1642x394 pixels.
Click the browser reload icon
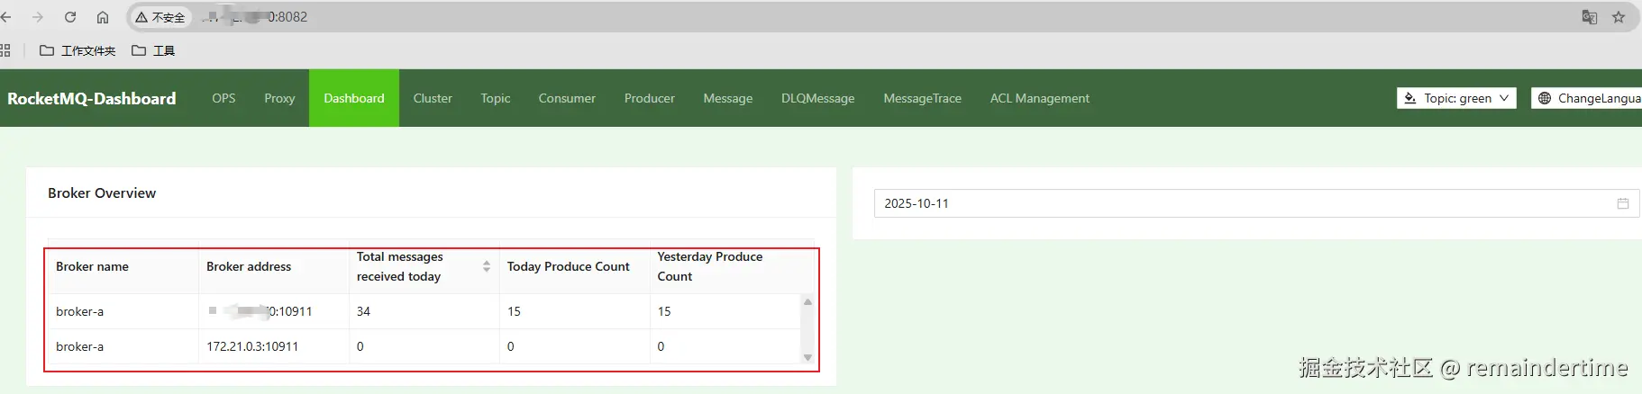tap(70, 17)
